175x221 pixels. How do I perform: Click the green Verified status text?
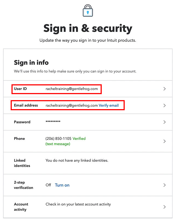79,139
